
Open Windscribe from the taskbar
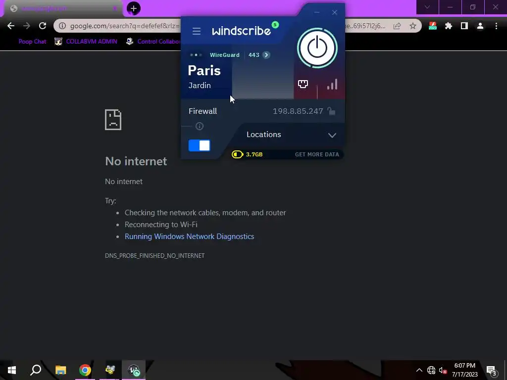pyautogui.click(x=134, y=370)
